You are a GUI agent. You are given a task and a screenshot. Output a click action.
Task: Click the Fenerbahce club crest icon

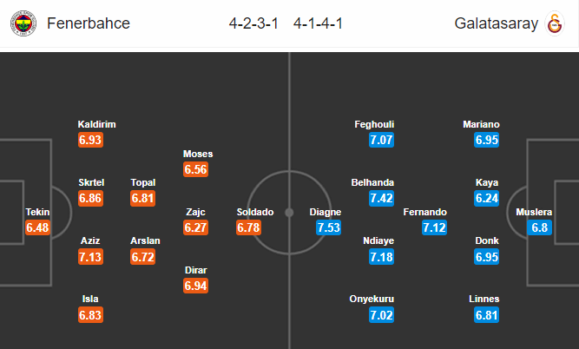[23, 23]
